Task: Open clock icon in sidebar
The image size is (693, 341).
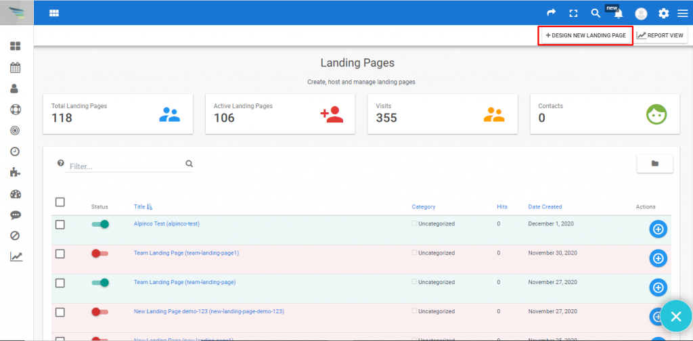Action: [x=15, y=152]
